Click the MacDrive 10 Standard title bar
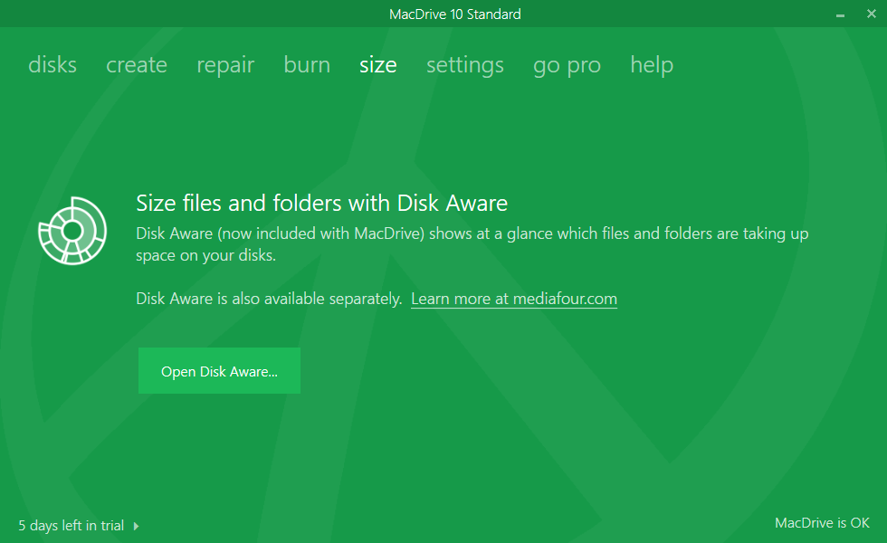 coord(443,14)
